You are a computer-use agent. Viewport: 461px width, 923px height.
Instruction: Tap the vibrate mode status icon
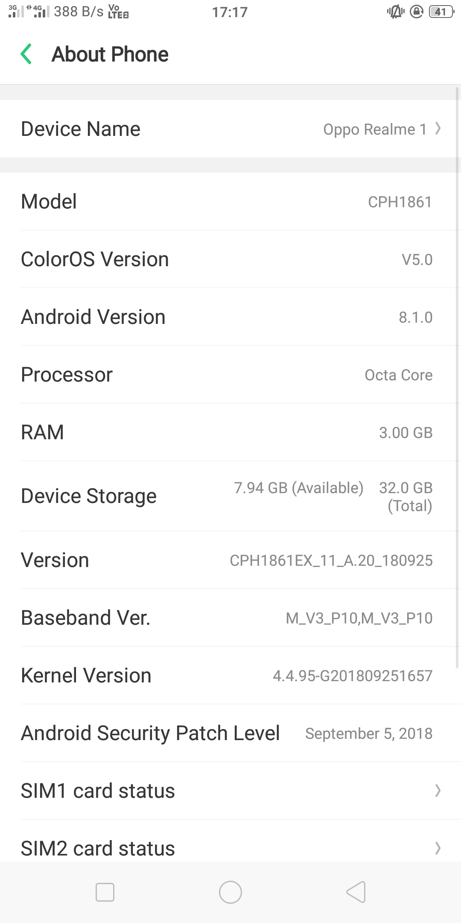396,12
